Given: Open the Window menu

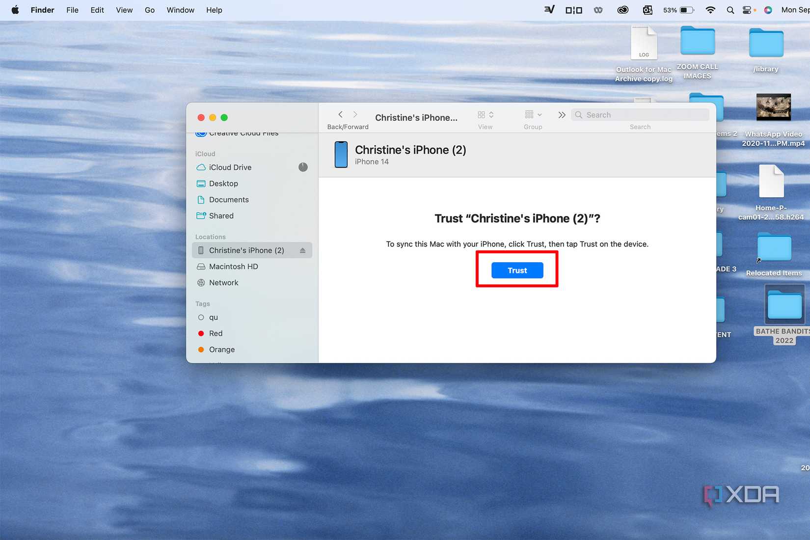Looking at the screenshot, I should click(x=180, y=10).
